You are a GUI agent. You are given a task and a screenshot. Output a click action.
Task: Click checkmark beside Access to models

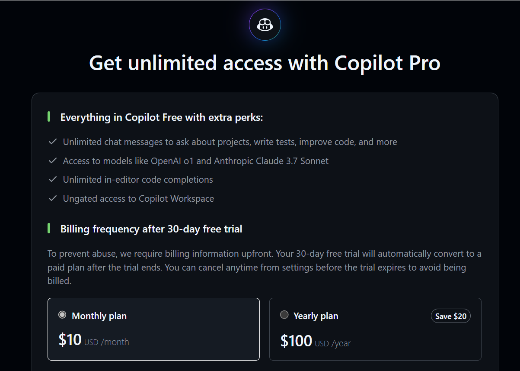53,161
